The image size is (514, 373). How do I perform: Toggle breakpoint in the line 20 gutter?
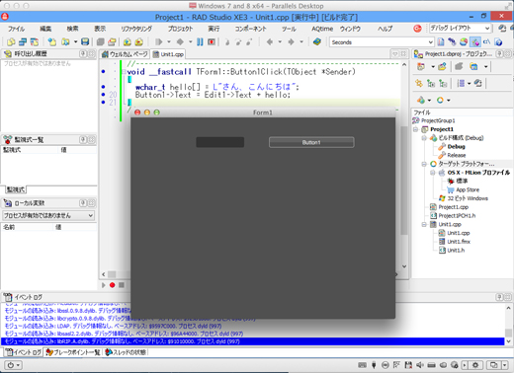point(104,95)
